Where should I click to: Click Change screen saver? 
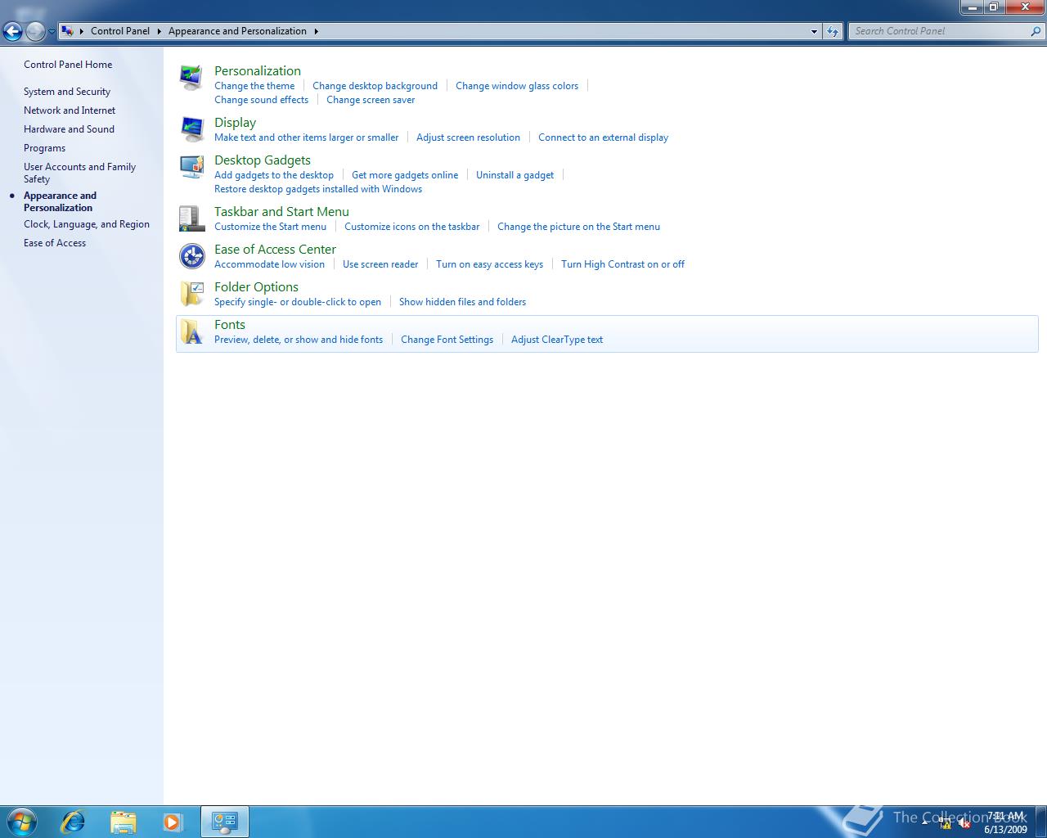pos(371,100)
